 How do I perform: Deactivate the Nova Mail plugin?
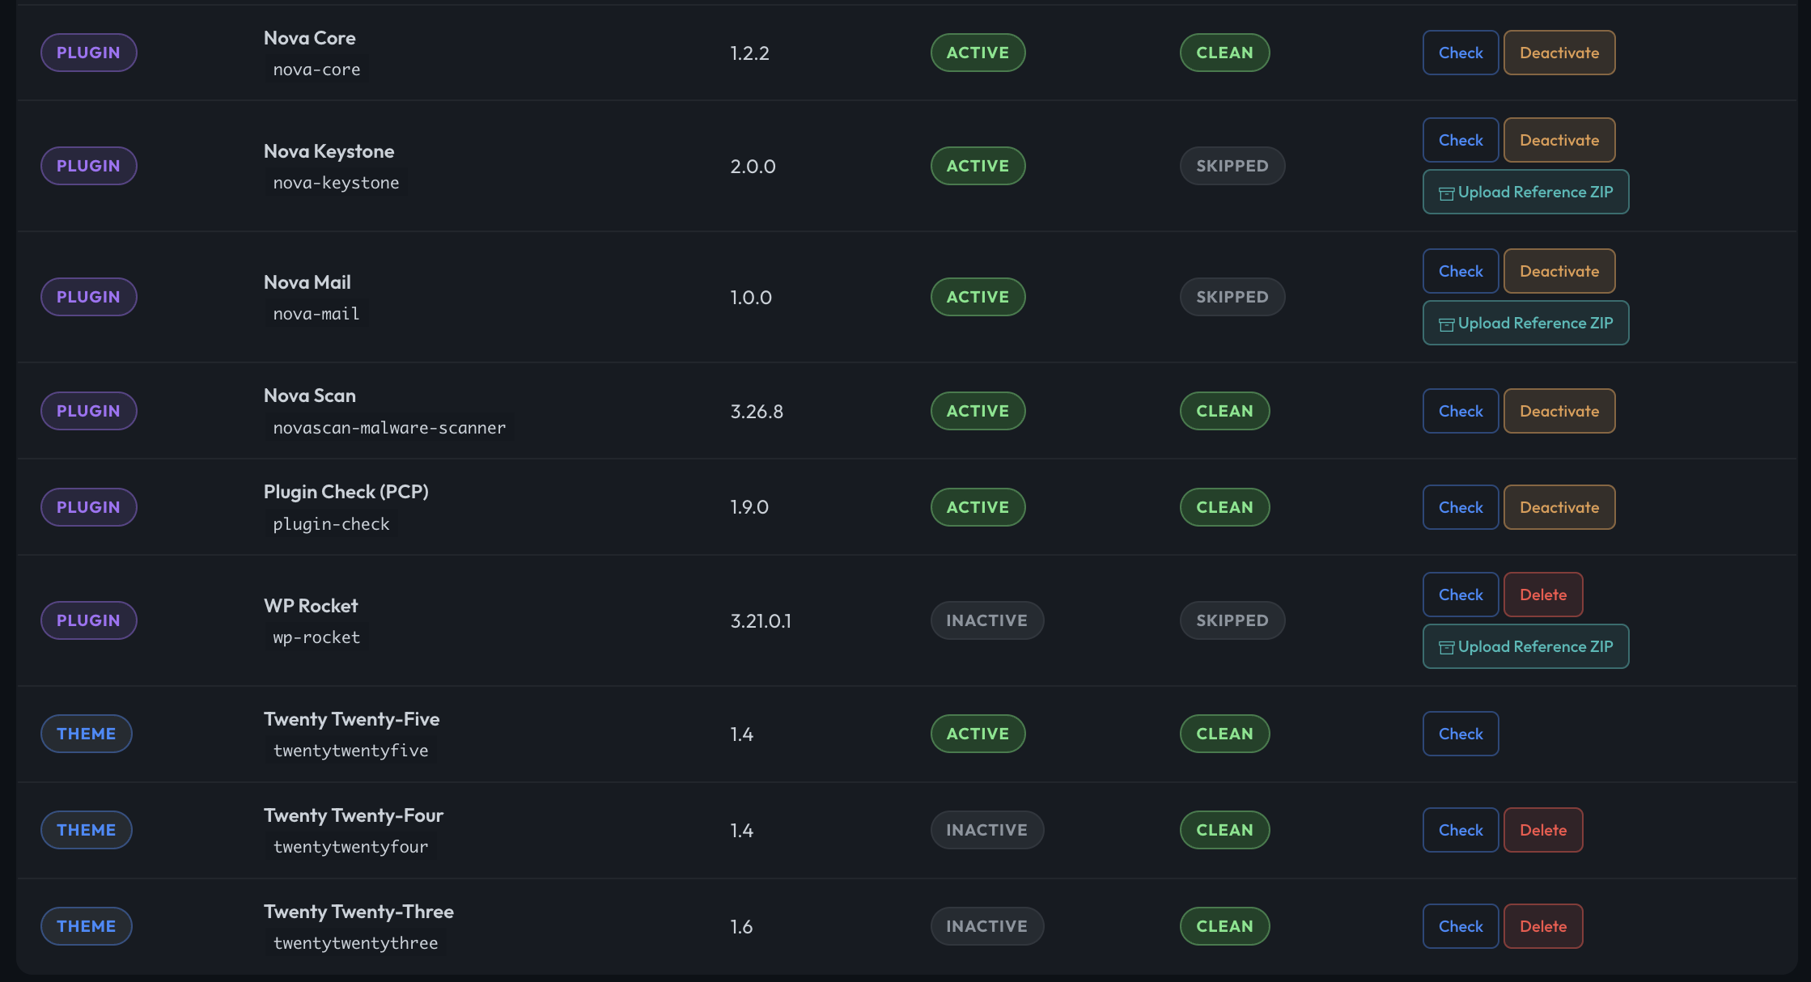(1559, 271)
